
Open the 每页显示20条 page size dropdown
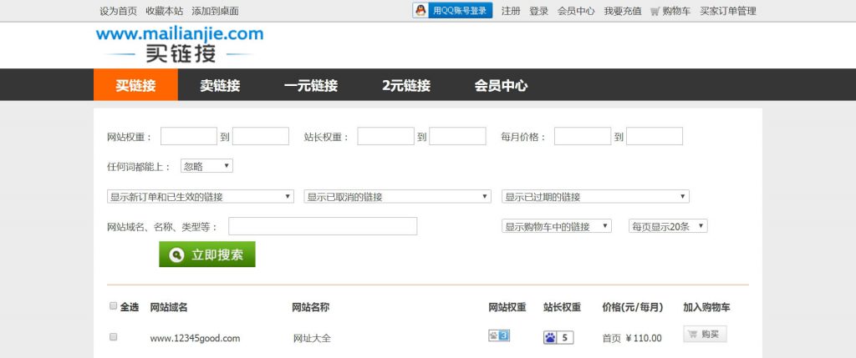point(668,226)
